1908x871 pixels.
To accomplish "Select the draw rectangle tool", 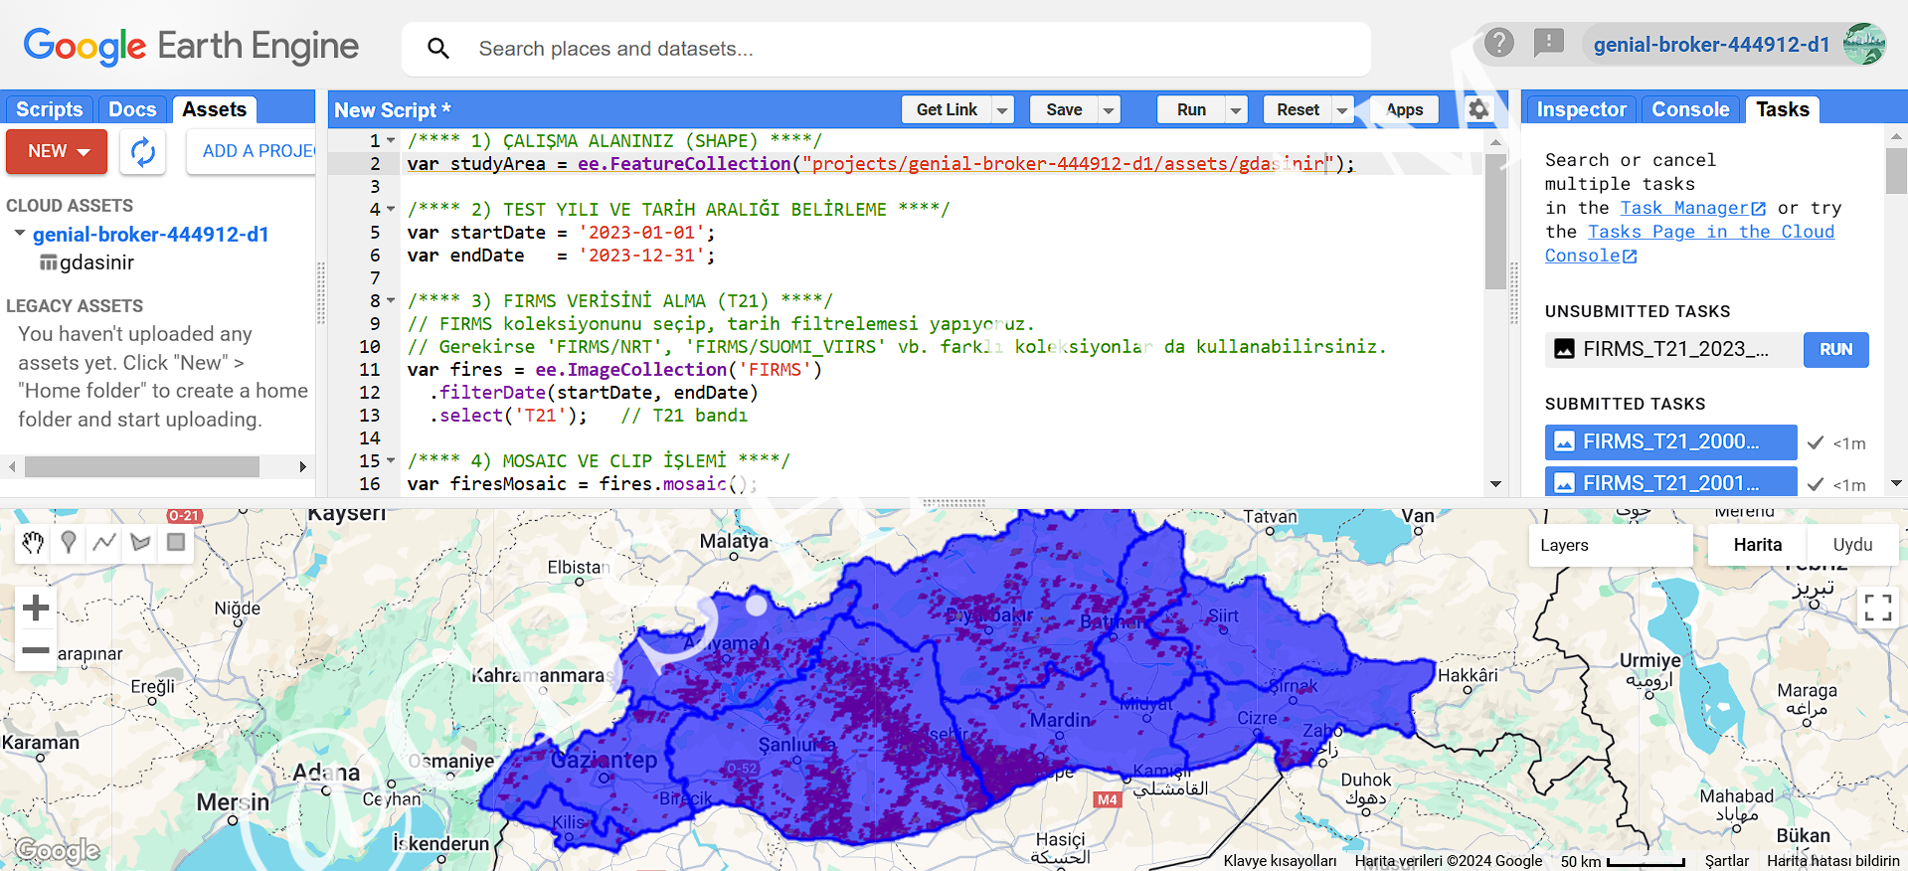I will [x=176, y=542].
